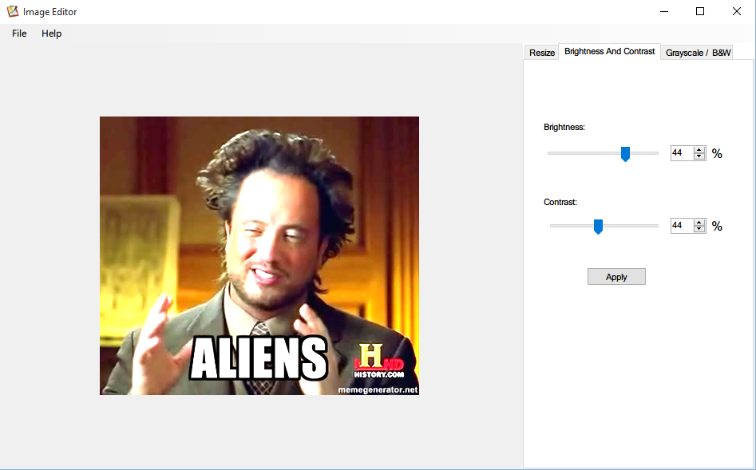Open the Help menu
Viewport: 756px width, 470px height.
tap(51, 34)
